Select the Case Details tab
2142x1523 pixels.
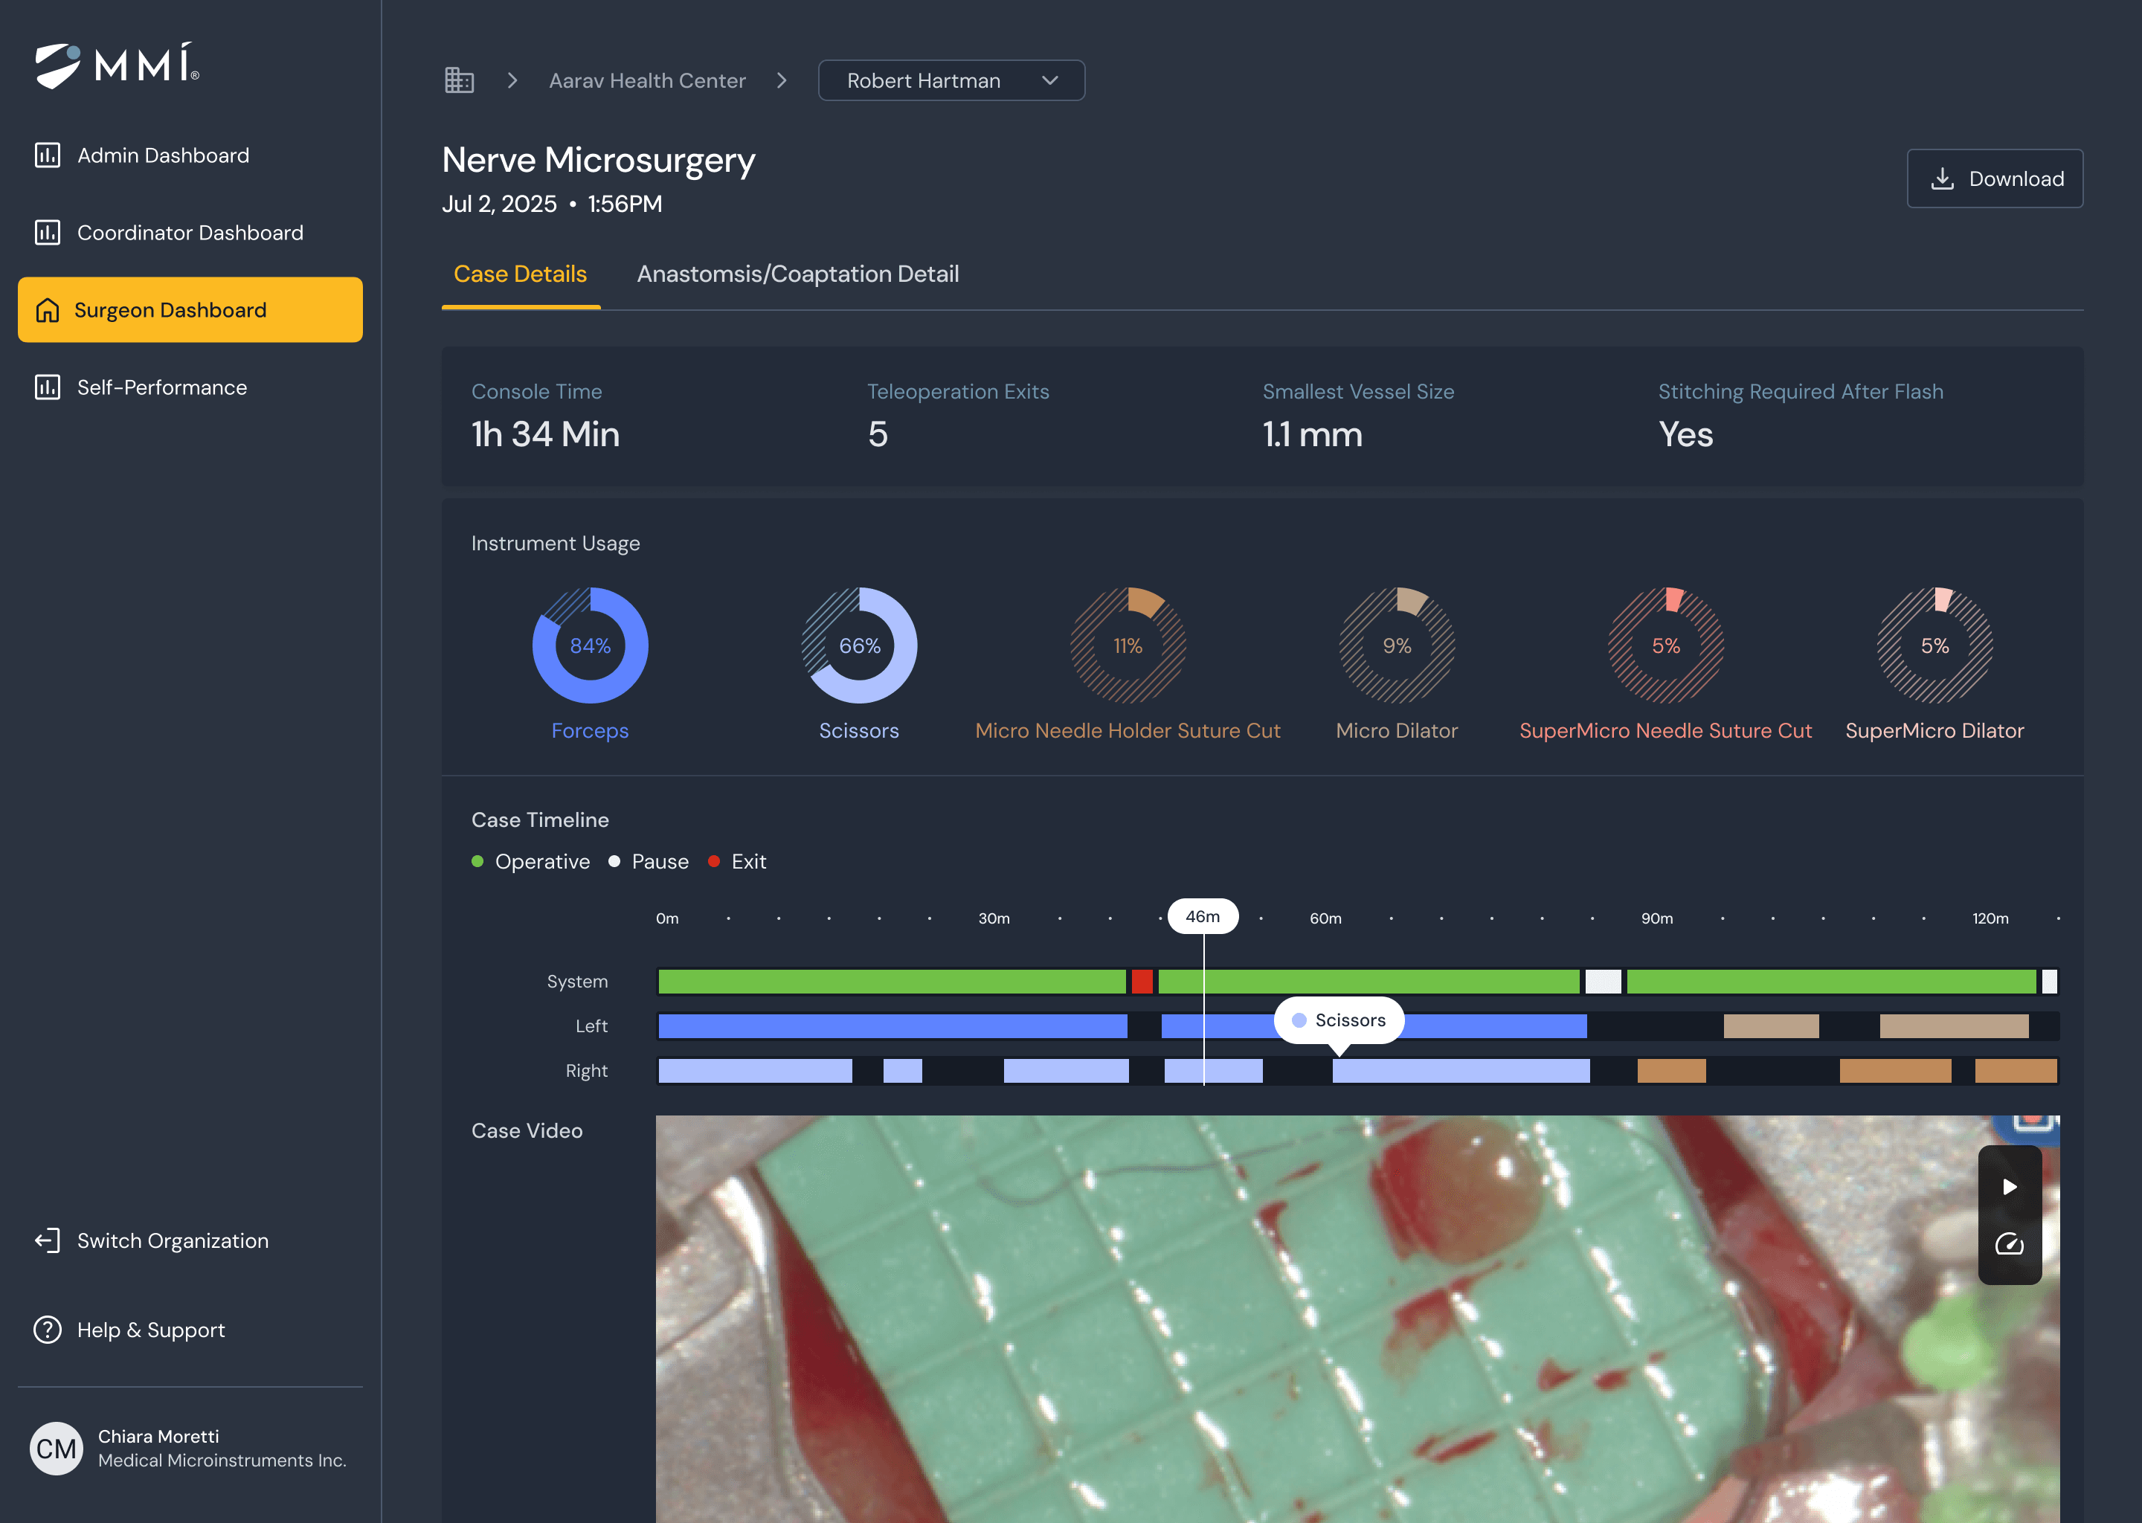(x=520, y=274)
